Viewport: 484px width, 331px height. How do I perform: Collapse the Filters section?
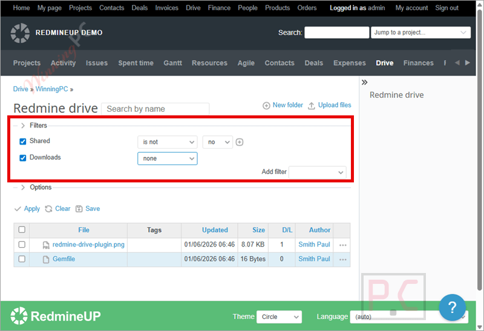click(22, 126)
